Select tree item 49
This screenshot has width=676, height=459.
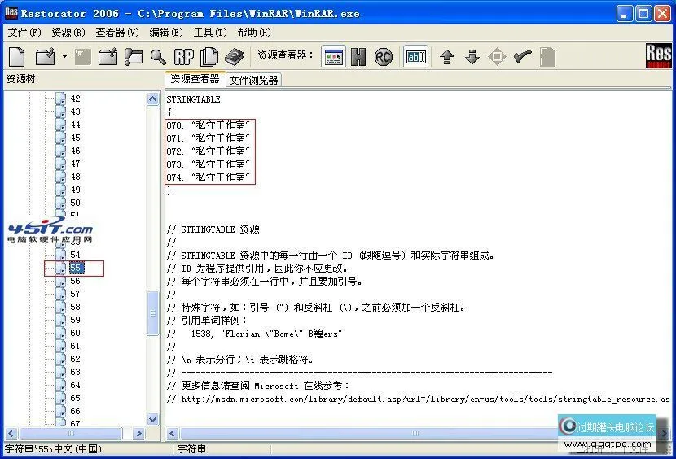(75, 190)
